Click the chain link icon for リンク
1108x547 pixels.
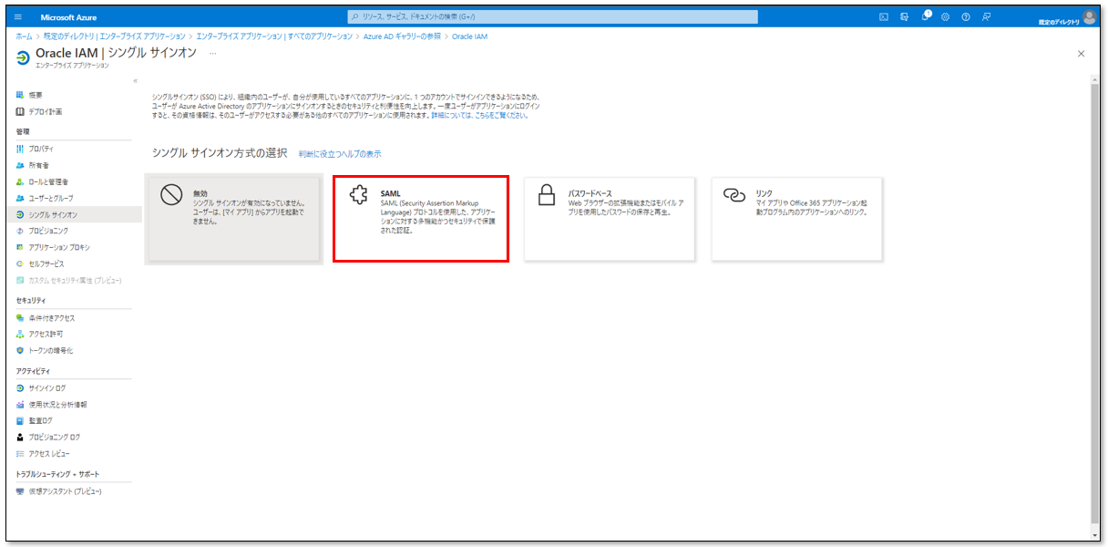click(x=734, y=196)
